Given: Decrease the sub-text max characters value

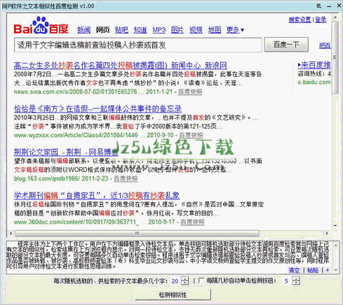Looking at the screenshot, I should point(184,283).
